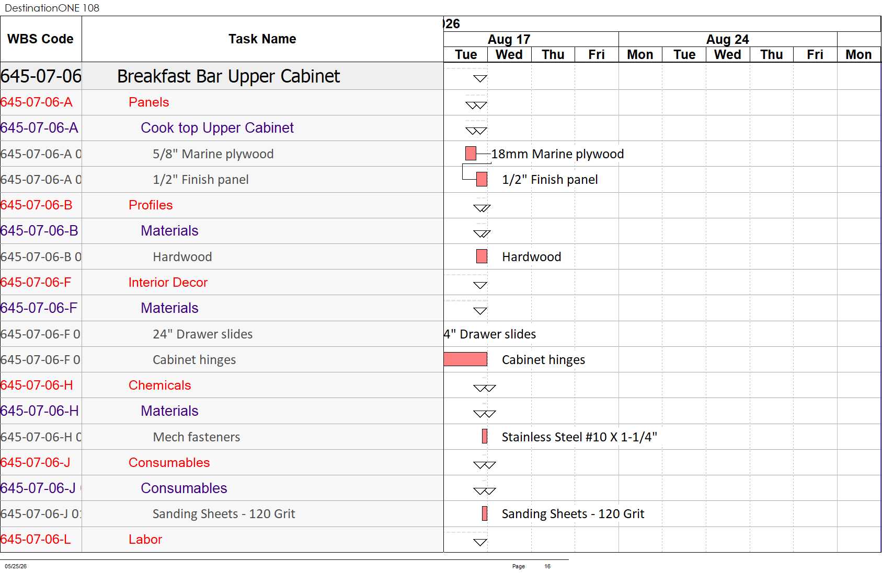
Task: Click the Panels summary marker in the chart
Action: tap(476, 105)
